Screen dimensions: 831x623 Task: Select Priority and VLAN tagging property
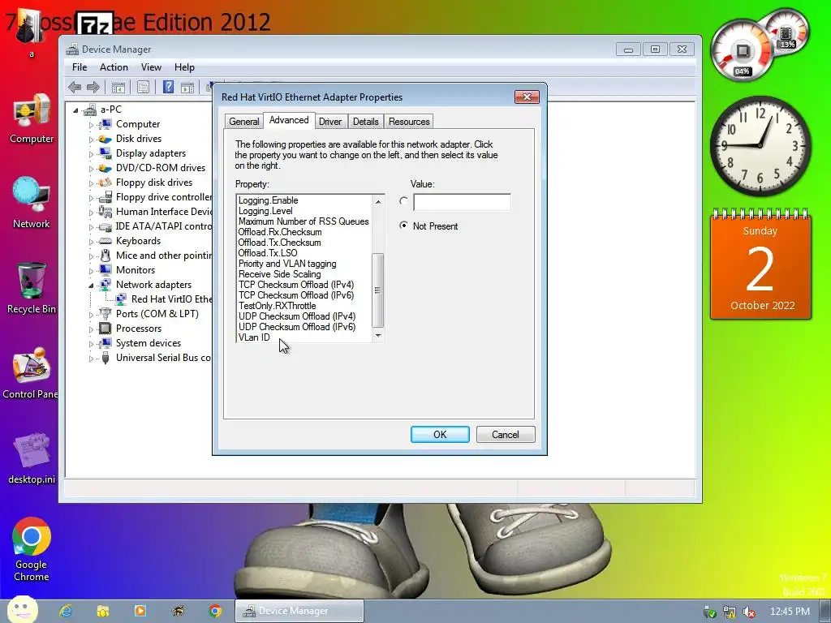point(286,264)
